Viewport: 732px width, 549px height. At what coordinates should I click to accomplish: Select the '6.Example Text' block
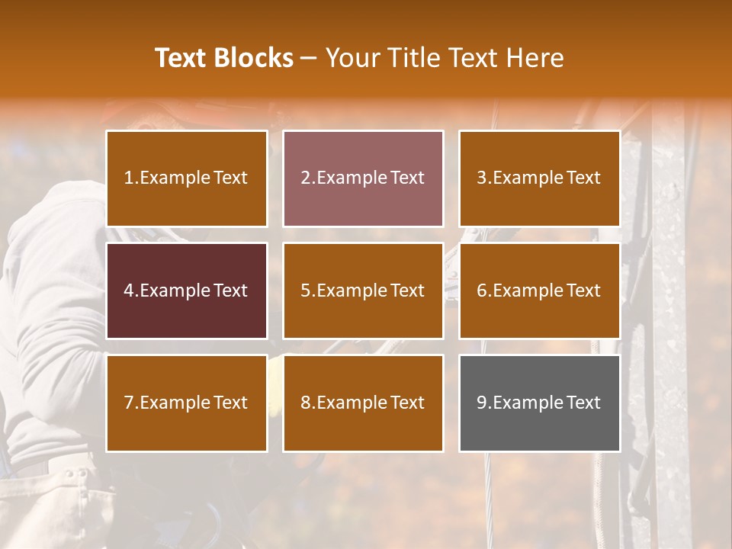click(539, 291)
